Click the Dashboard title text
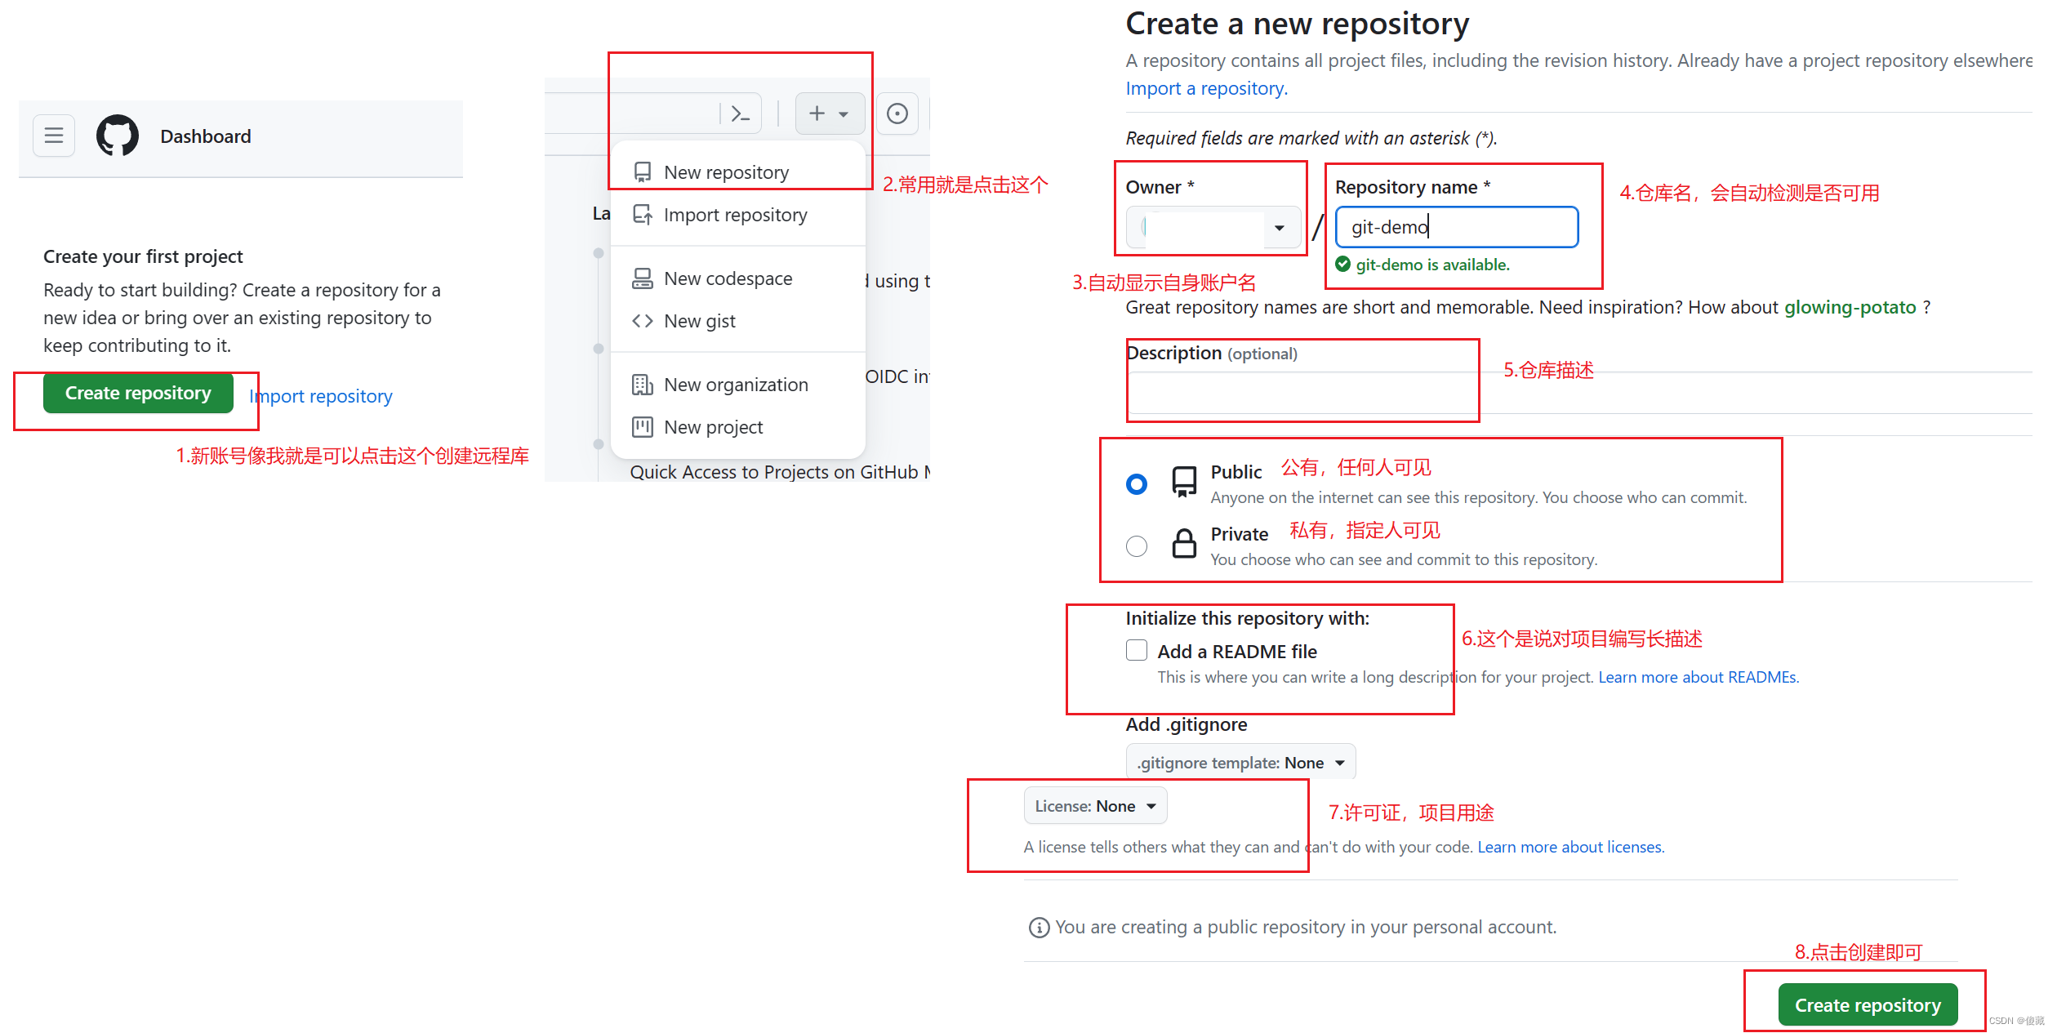2057x1033 pixels. coord(206,136)
